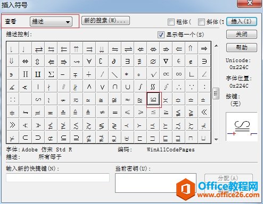The height and width of the screenshot is (204, 263).
Task: Close the 插入符号 dialog window
Action: click(x=250, y=3)
